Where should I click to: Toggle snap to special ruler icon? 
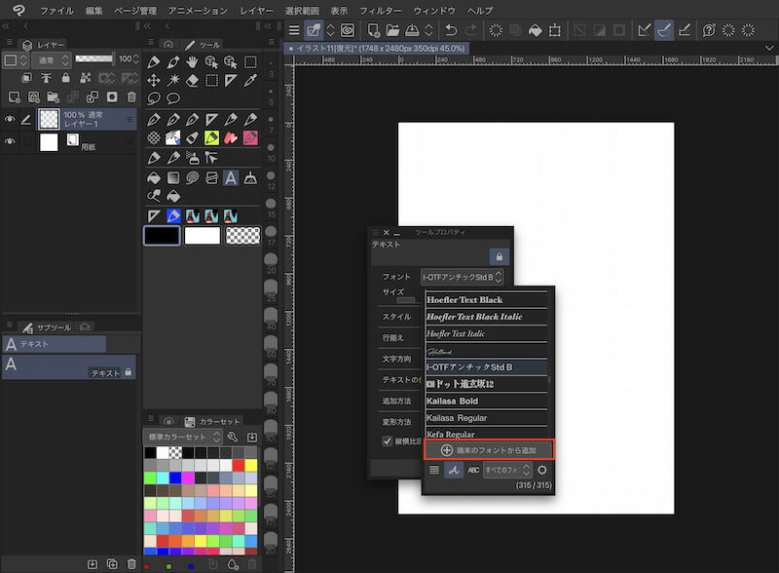[664, 30]
